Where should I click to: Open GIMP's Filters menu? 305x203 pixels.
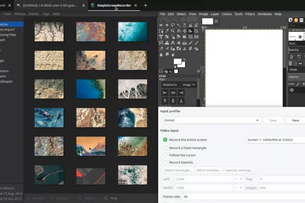click(x=250, y=14)
